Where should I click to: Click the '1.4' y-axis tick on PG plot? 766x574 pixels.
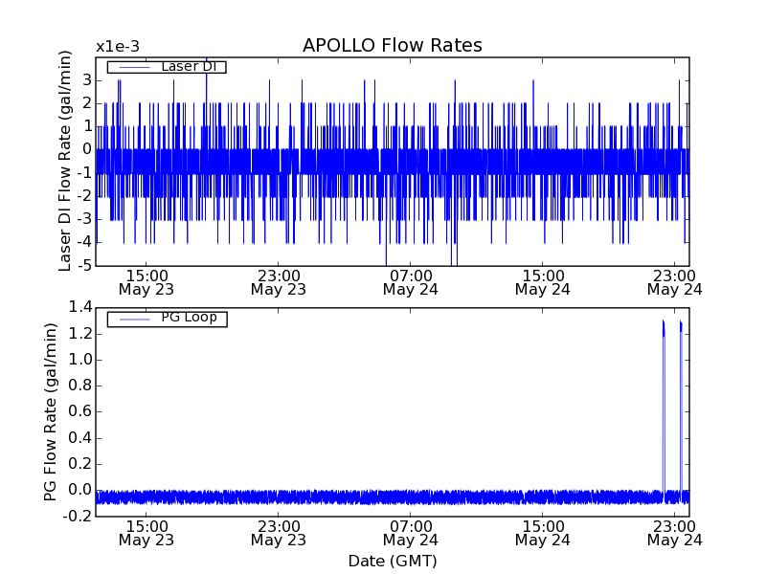tap(80, 308)
